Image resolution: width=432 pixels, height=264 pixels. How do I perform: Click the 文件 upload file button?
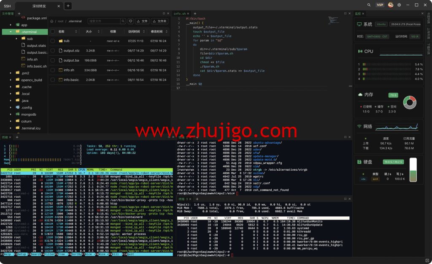click(142, 21)
